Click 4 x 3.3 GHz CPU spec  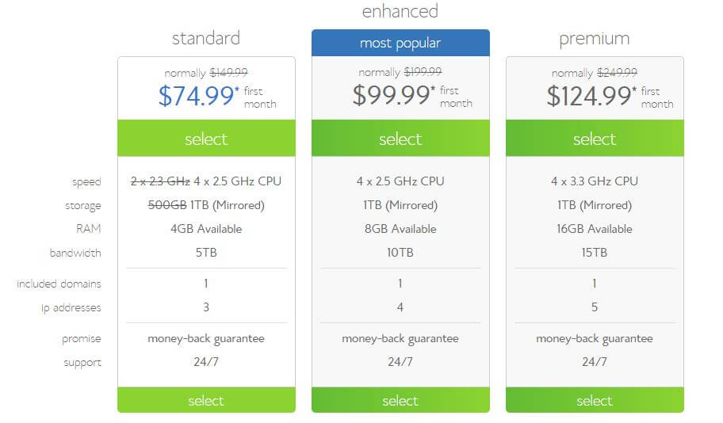(x=595, y=181)
